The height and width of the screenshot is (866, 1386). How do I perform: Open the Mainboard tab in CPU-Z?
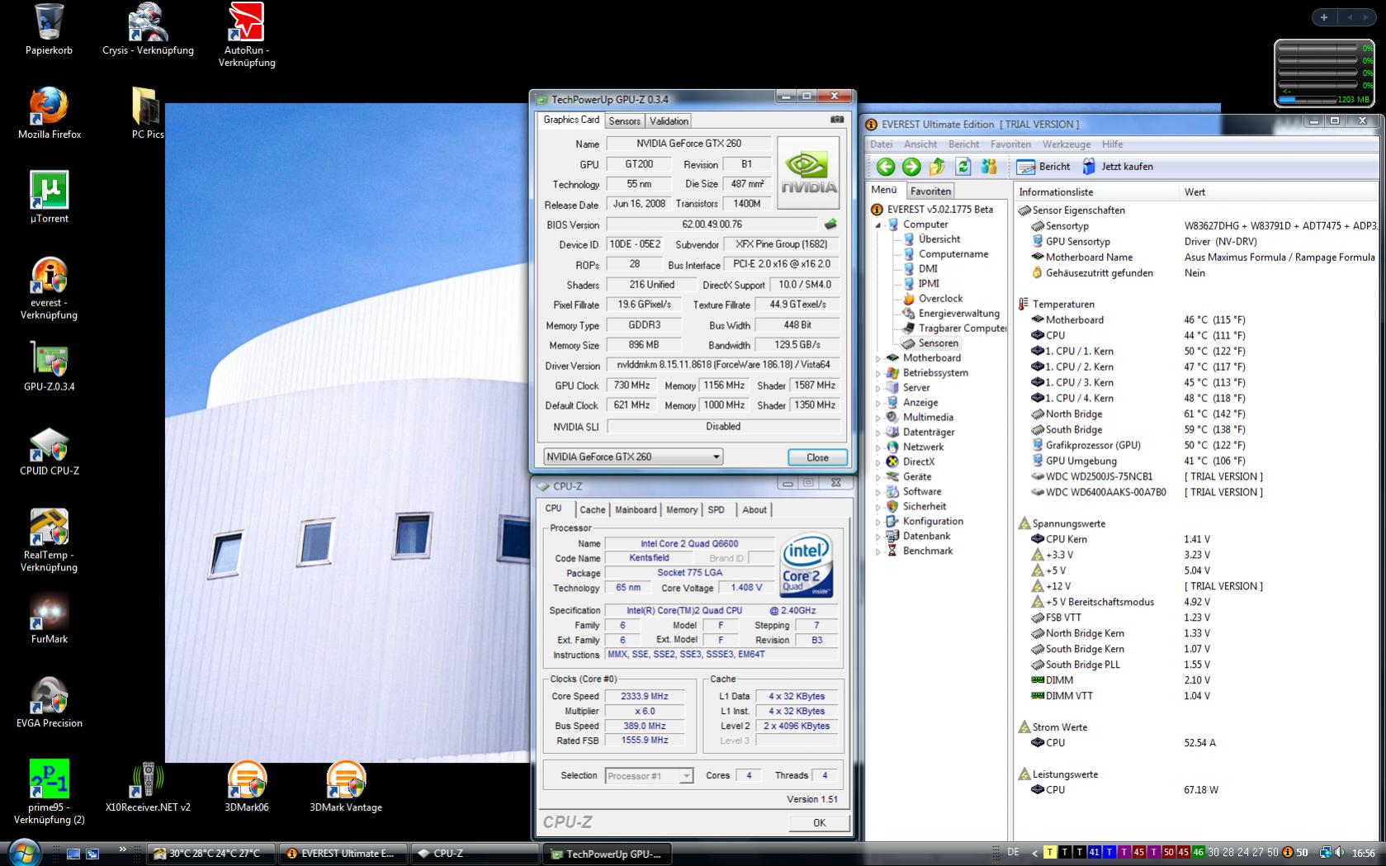coord(636,510)
